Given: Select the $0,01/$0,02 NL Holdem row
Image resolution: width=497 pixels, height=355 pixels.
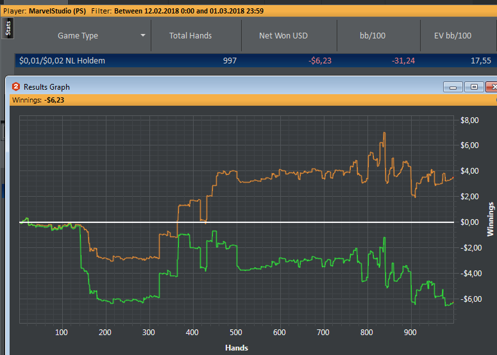Looking at the screenshot, I should point(256,60).
